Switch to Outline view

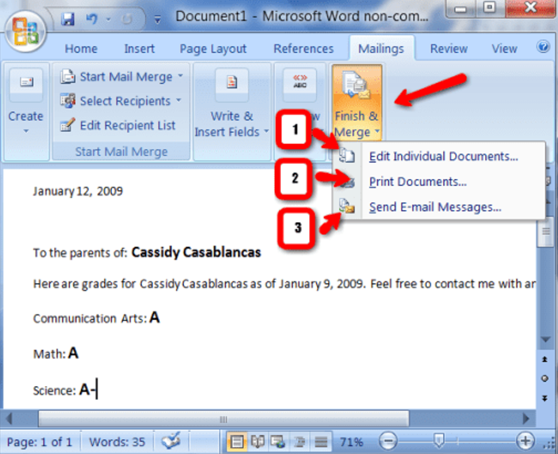pyautogui.click(x=299, y=442)
